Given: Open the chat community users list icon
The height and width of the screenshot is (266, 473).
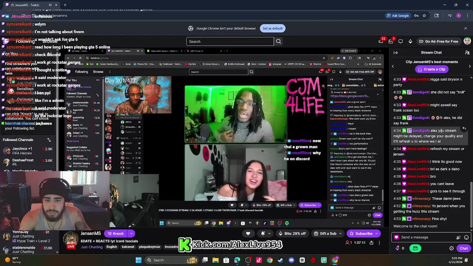Looking at the screenshot, I should 467,52.
